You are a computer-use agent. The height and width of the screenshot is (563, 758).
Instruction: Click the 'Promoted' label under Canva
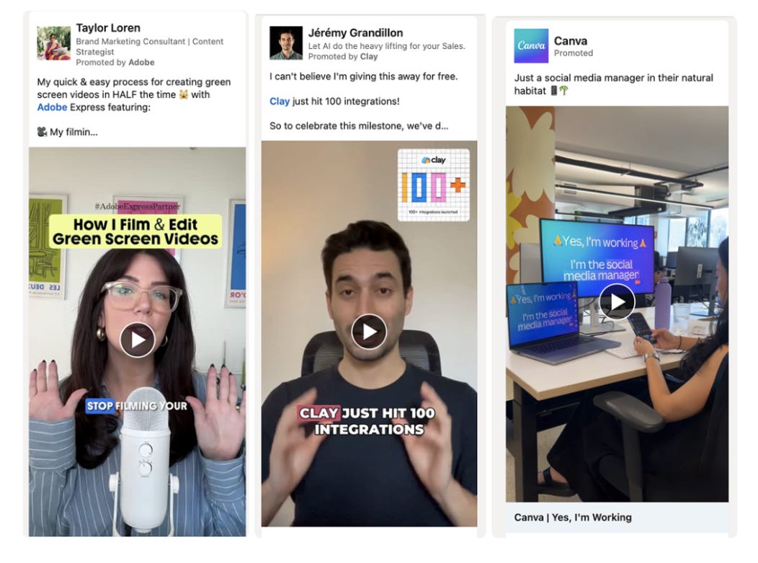(574, 53)
